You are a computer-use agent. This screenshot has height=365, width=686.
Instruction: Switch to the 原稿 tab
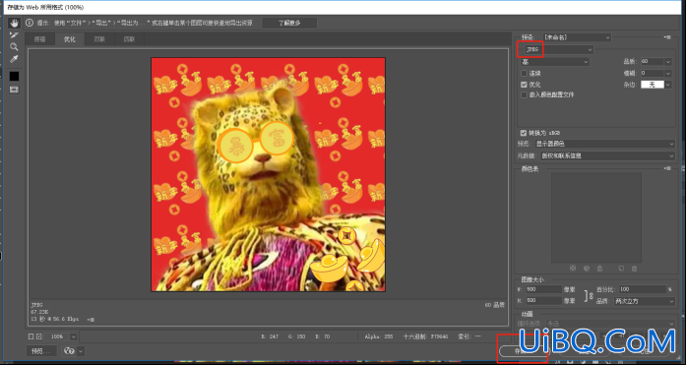(39, 39)
